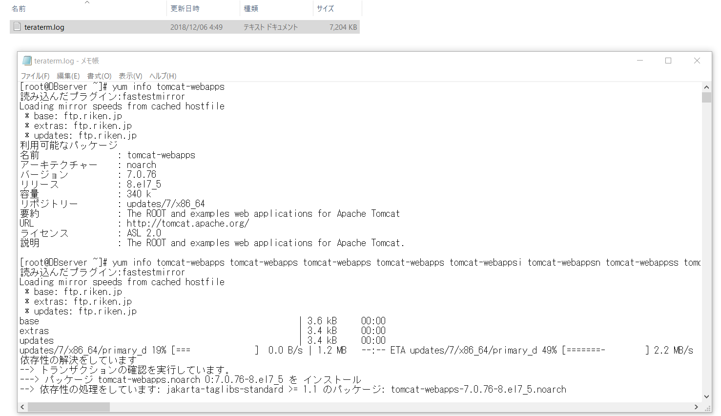The image size is (721, 416).
Task: Click the repository value updates/7/x86_64
Action: (x=166, y=204)
